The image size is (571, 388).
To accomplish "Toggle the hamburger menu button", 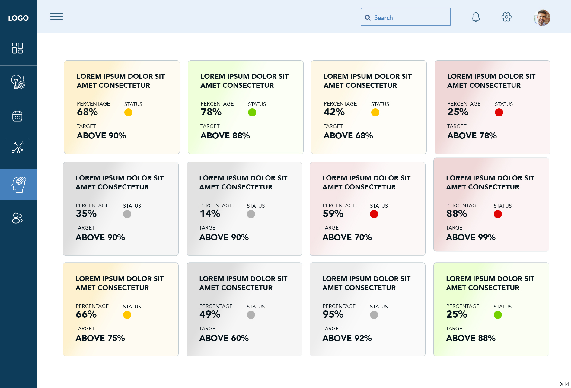I will coord(56,17).
